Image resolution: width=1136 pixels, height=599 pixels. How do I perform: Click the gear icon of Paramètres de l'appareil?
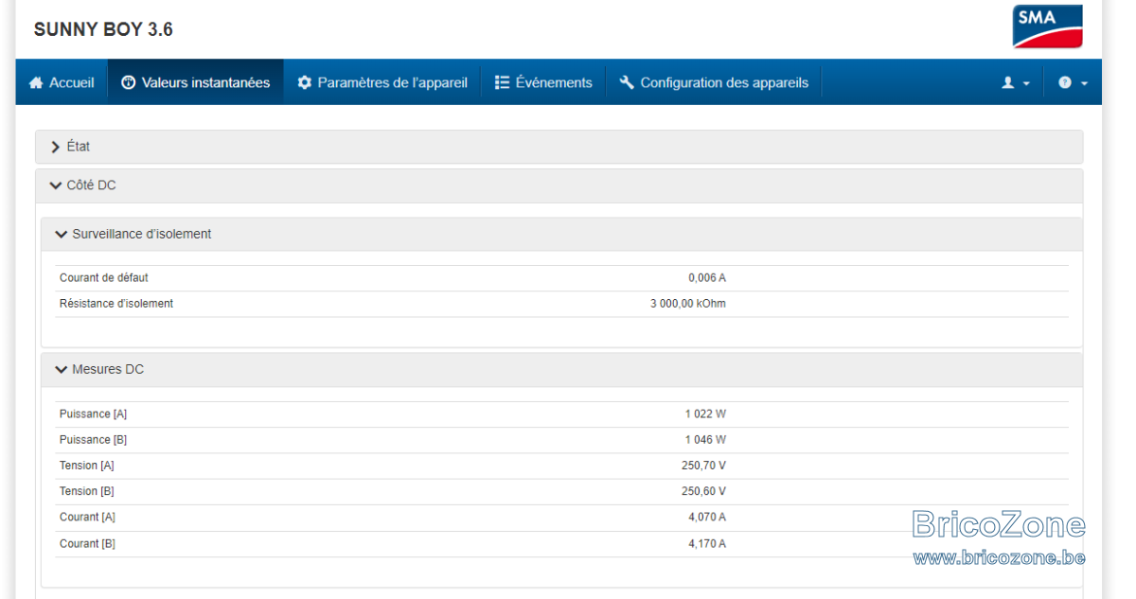point(304,83)
